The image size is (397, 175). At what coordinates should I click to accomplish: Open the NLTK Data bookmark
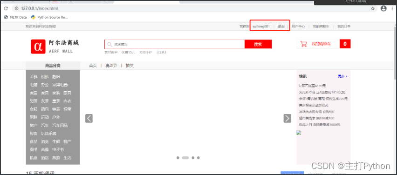15,17
